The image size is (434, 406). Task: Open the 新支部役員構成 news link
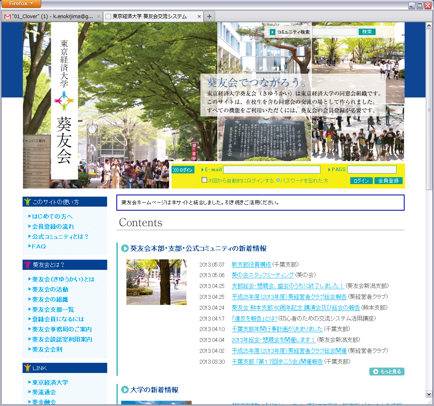(x=251, y=265)
